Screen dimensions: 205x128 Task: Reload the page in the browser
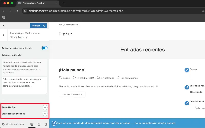[x=17, y=11]
